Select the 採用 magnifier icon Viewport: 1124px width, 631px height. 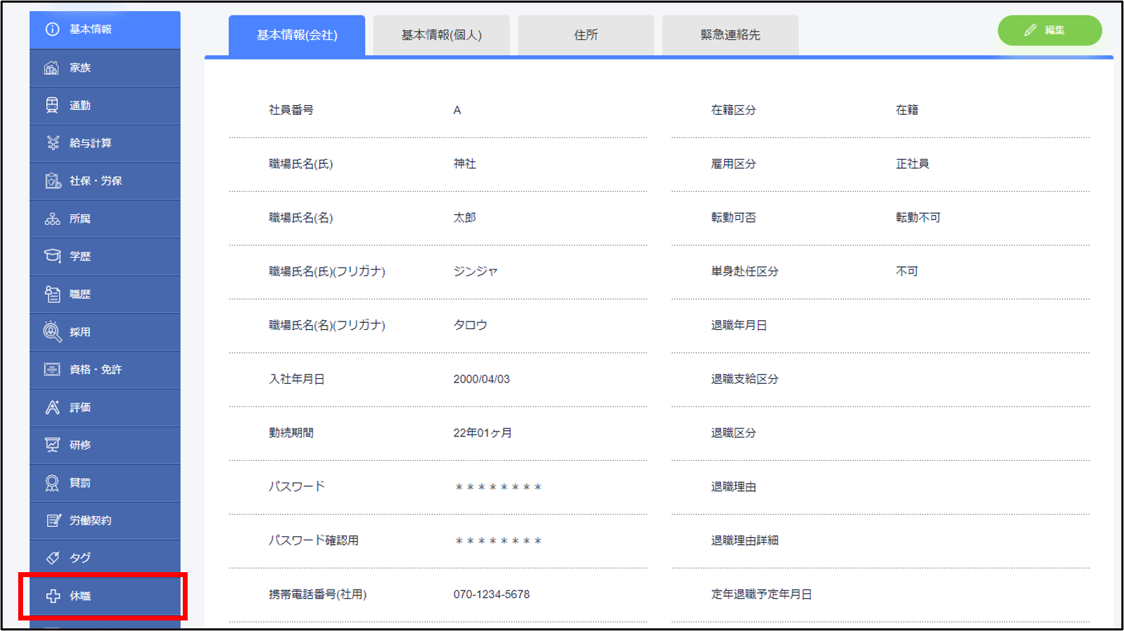[x=53, y=331]
